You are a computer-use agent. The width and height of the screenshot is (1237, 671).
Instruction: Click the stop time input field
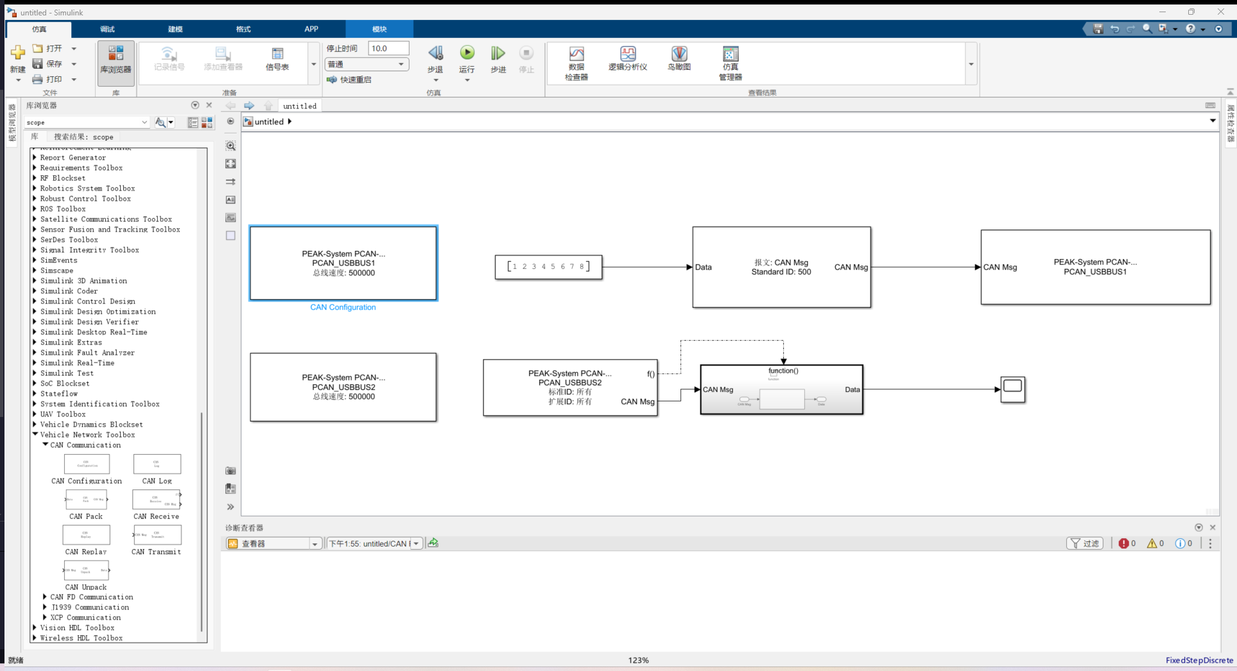click(x=388, y=48)
